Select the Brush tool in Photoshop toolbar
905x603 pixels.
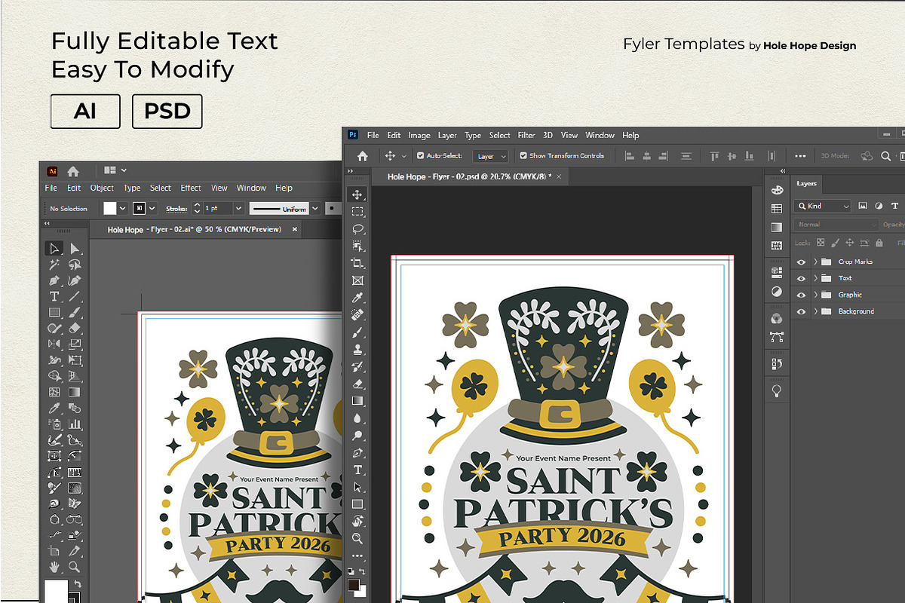(357, 332)
